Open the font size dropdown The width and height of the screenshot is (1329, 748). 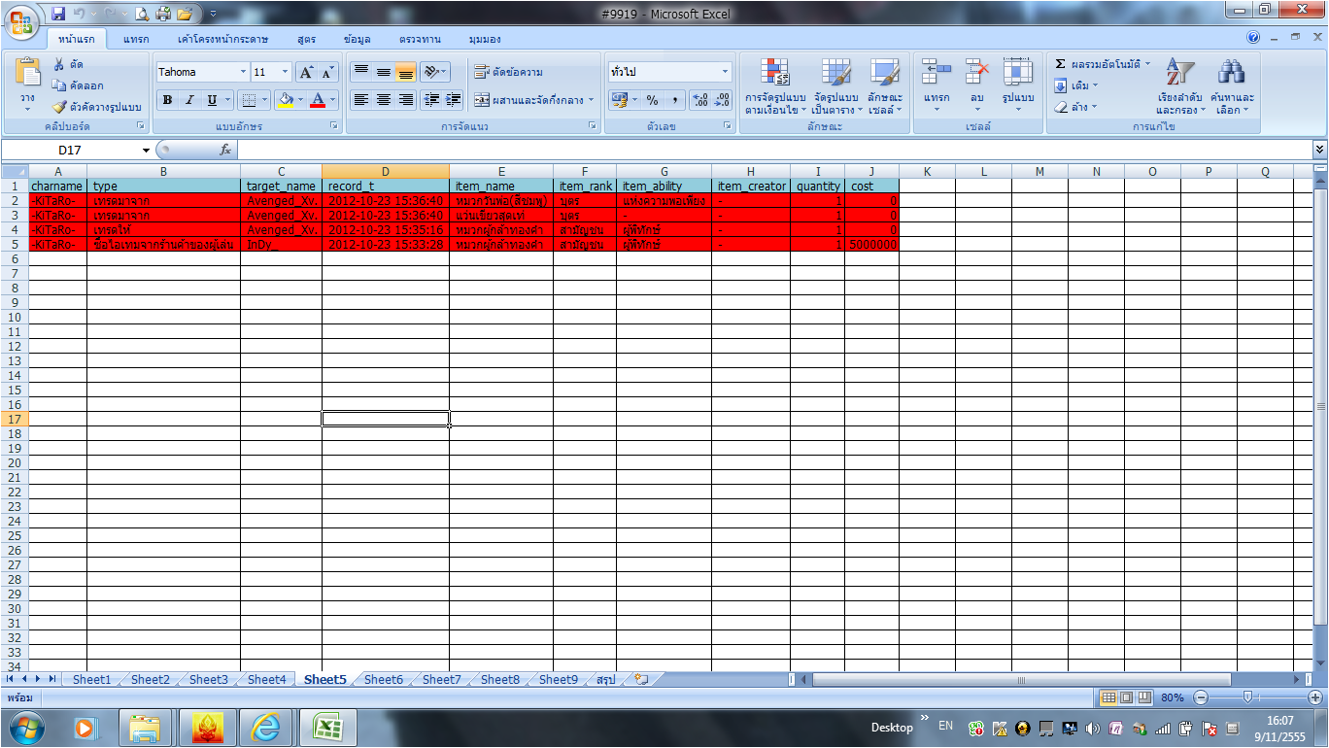tap(285, 72)
